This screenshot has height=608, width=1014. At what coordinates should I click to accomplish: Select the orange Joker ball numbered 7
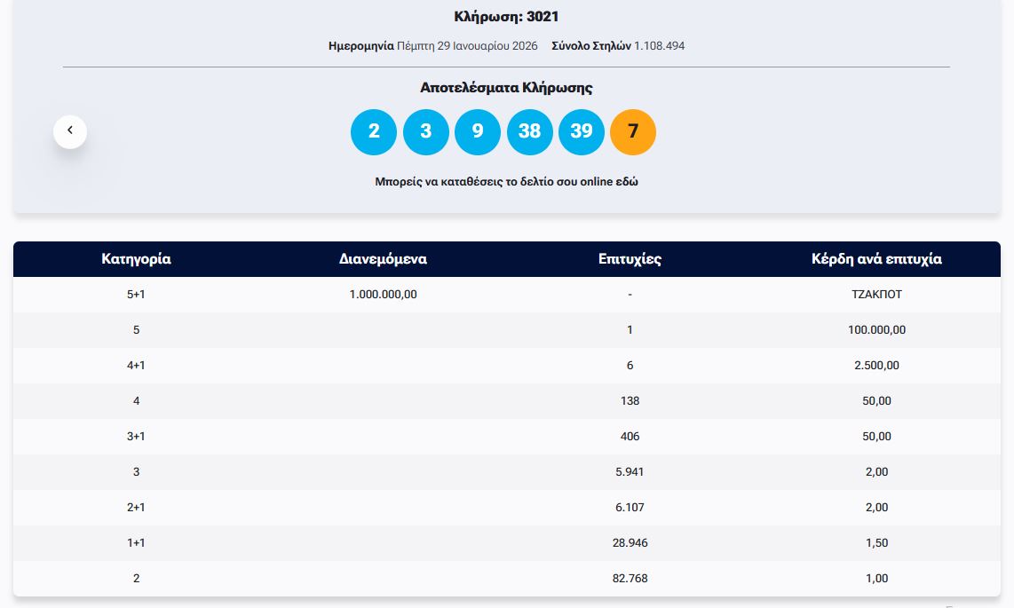coord(632,131)
